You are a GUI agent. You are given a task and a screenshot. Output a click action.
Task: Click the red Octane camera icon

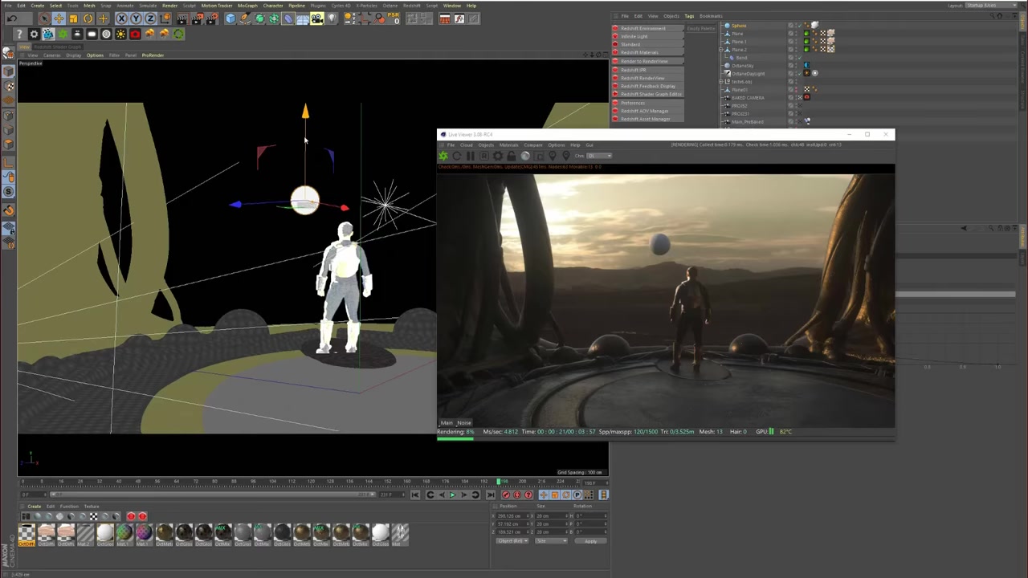click(135, 34)
